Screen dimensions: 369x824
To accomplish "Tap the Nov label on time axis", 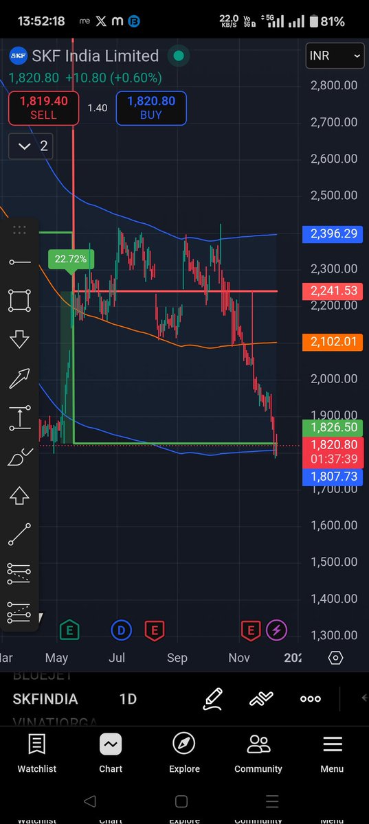I will [239, 658].
